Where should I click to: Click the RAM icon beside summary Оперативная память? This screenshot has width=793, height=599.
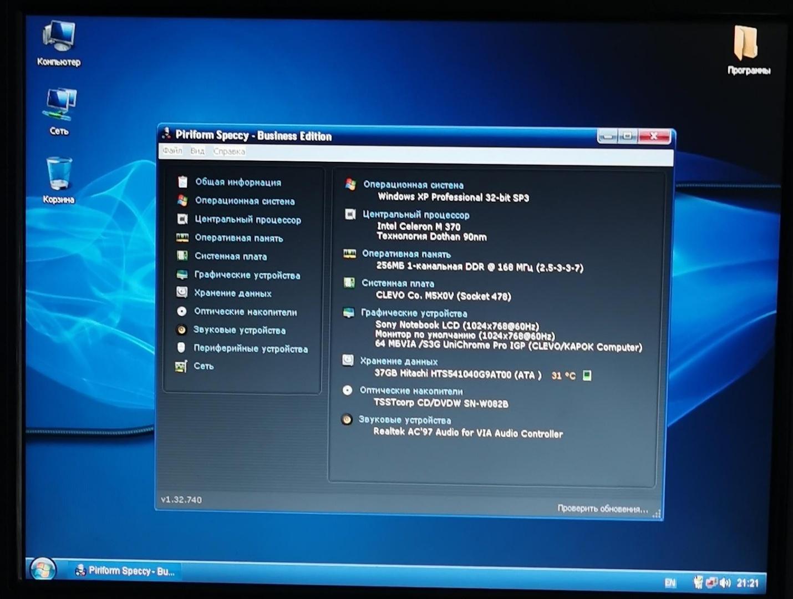pos(349,254)
